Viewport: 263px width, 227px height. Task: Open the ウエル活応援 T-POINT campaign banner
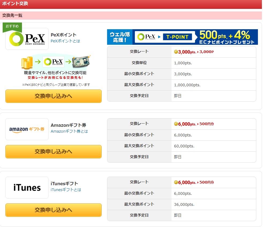[182, 37]
